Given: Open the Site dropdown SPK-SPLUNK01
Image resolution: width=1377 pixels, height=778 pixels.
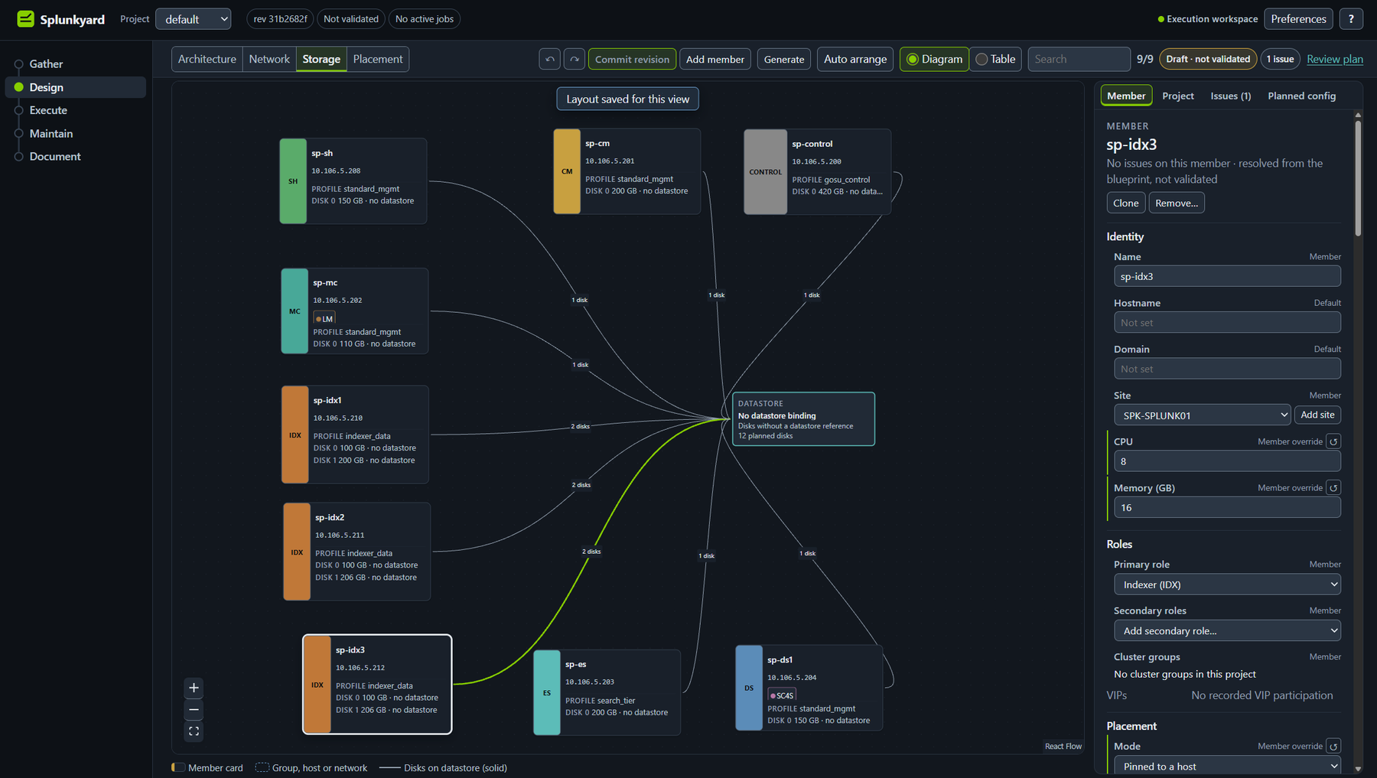Looking at the screenshot, I should pos(1202,415).
